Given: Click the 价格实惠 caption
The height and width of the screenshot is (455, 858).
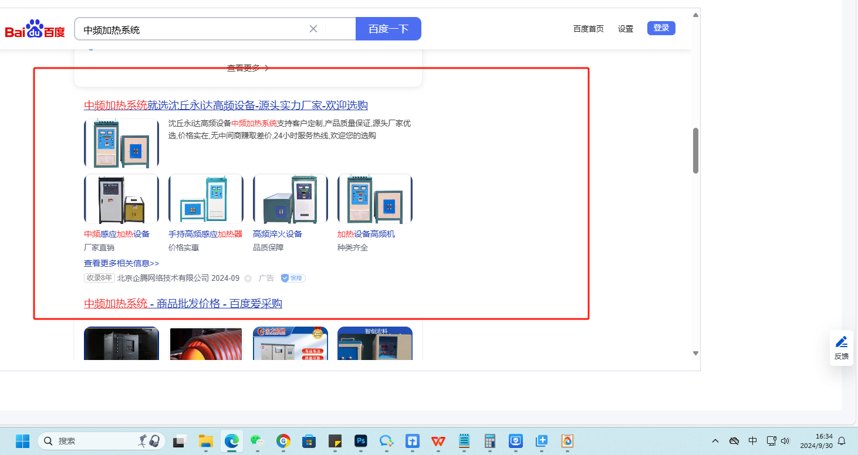Looking at the screenshot, I should coord(184,247).
